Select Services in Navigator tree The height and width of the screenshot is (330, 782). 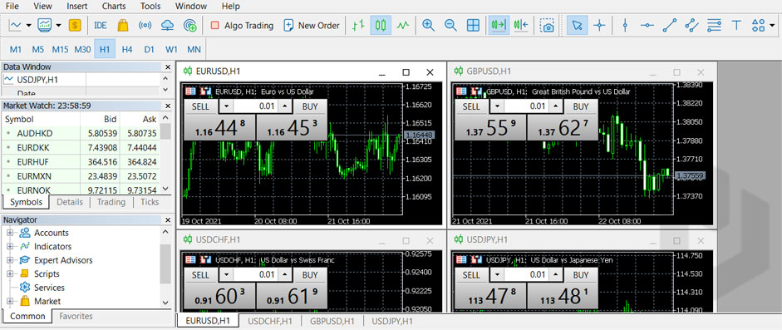(x=49, y=288)
